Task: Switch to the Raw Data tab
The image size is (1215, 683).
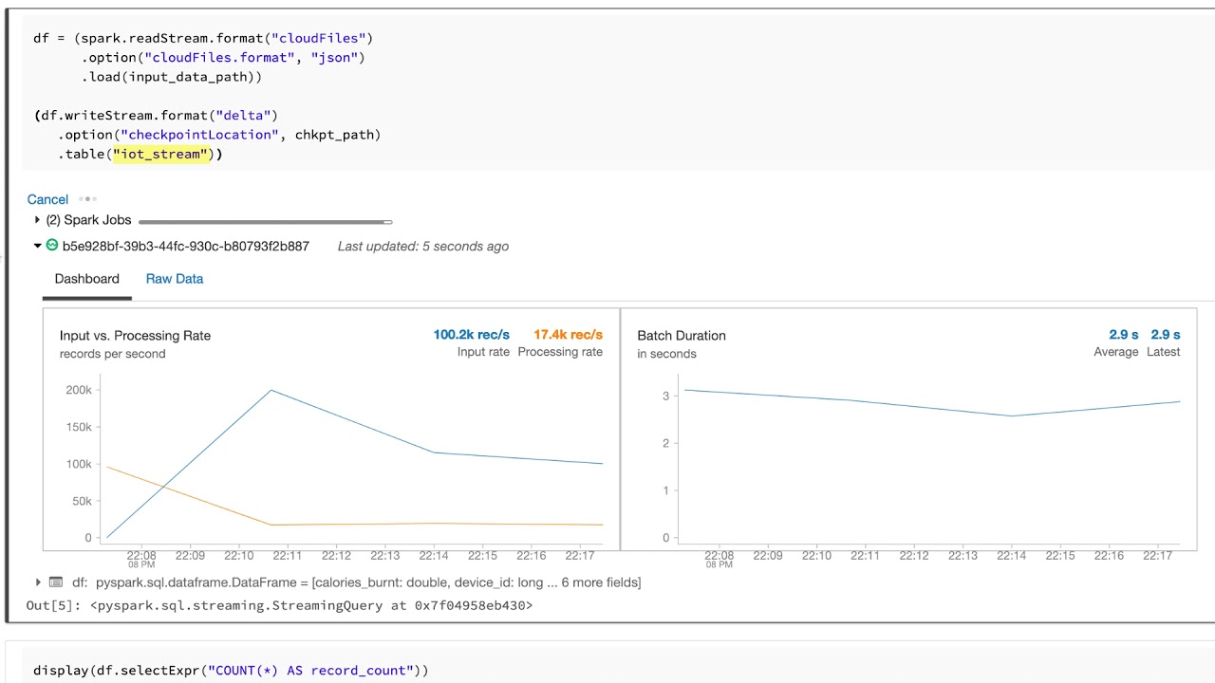Action: (175, 279)
